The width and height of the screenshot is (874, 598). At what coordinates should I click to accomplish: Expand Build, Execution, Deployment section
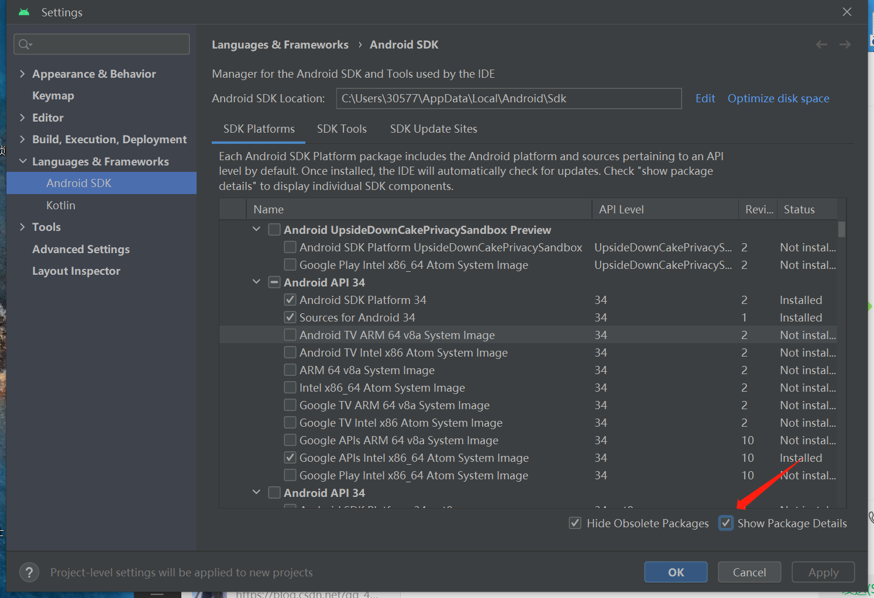tap(22, 139)
